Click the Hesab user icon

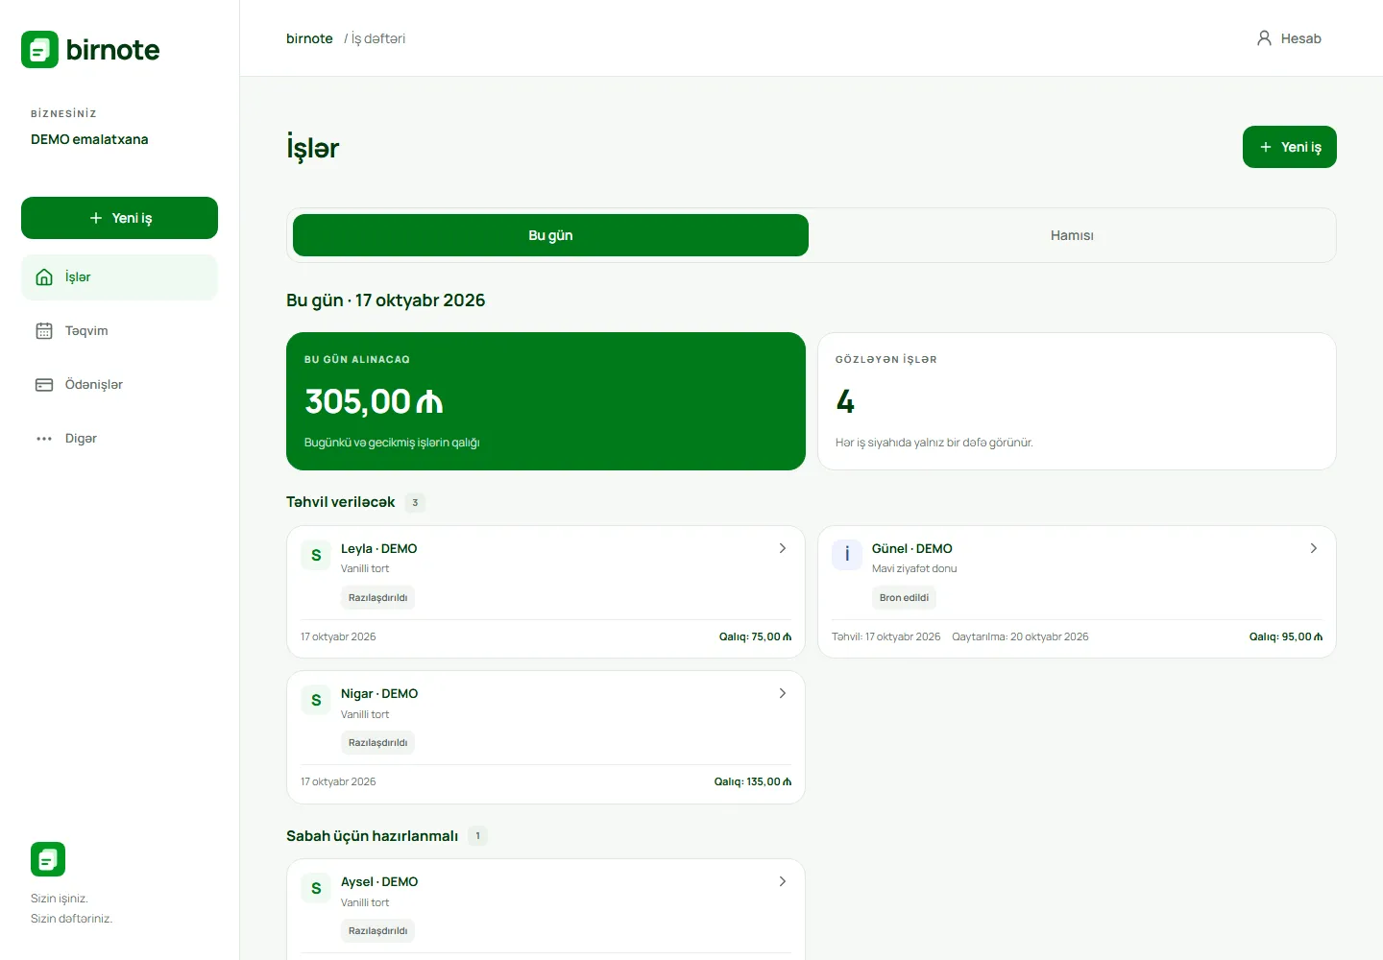1264,38
